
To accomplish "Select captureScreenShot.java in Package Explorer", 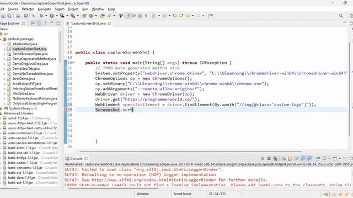I will (x=29, y=49).
